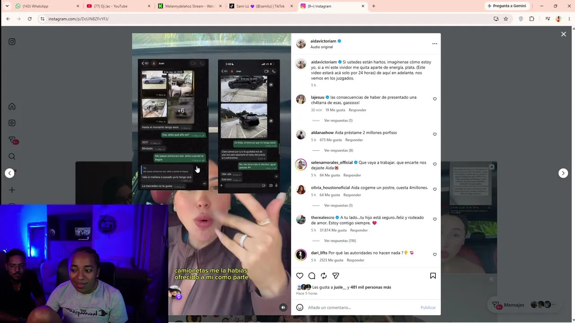This screenshot has height=323, width=575.
Task: Click Publicar to post the comment
Action: 428,307
